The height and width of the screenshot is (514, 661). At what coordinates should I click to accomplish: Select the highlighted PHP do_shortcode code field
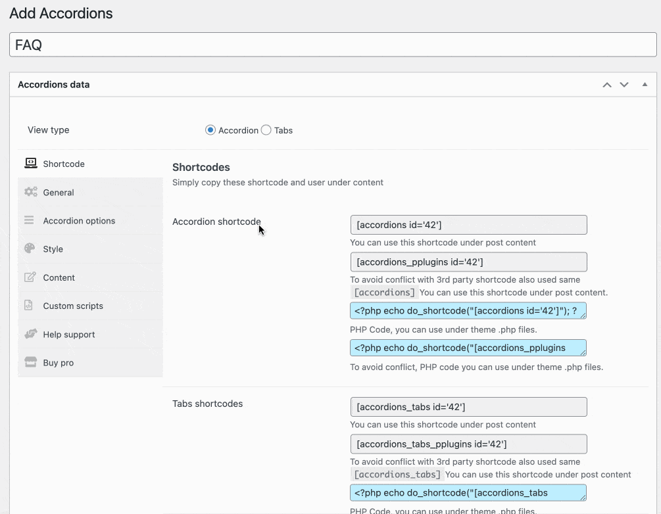(x=467, y=310)
